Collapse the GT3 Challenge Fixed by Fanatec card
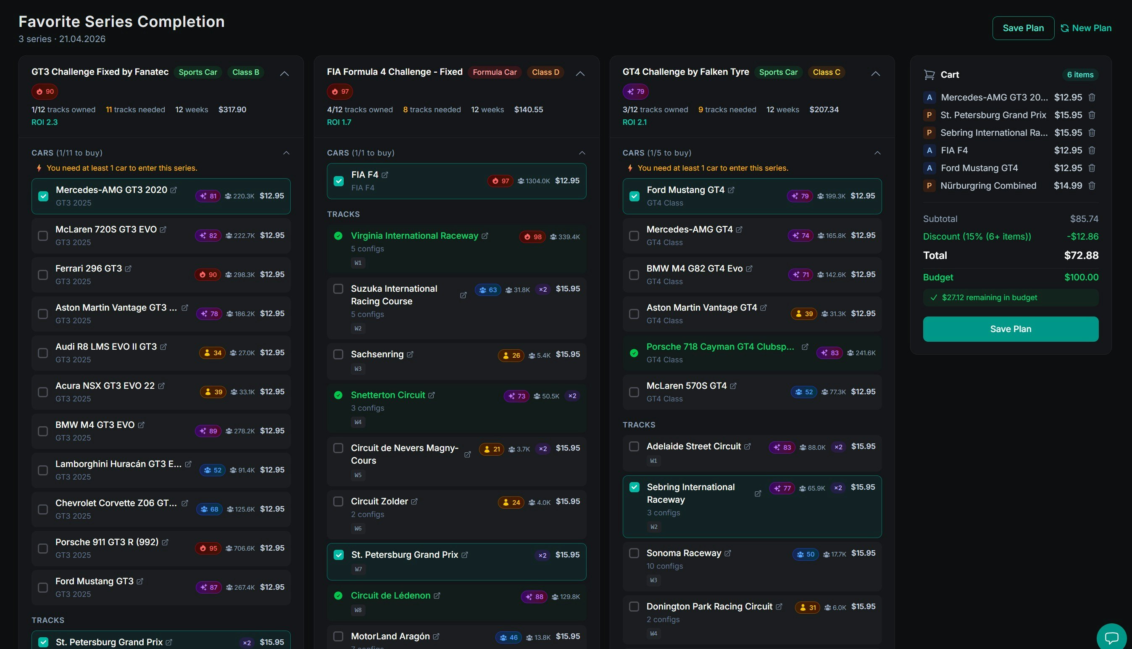Image resolution: width=1132 pixels, height=649 pixels. click(x=284, y=74)
